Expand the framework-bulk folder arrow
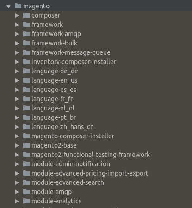 [x=17, y=43]
